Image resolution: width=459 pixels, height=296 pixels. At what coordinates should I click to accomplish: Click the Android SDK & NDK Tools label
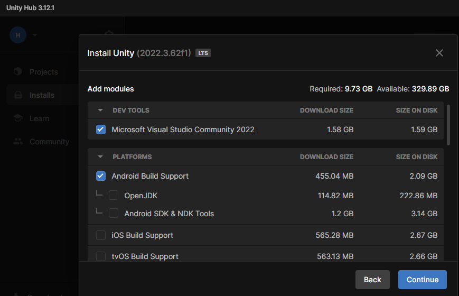(x=169, y=214)
